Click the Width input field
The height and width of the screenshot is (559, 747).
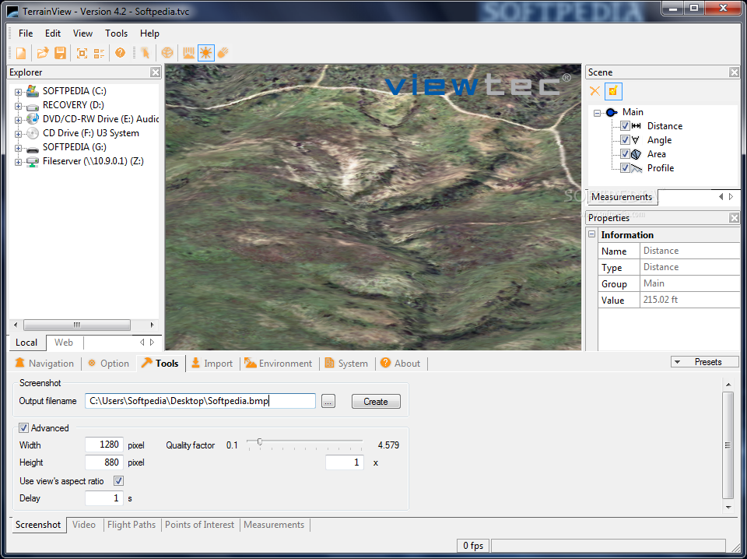(104, 445)
